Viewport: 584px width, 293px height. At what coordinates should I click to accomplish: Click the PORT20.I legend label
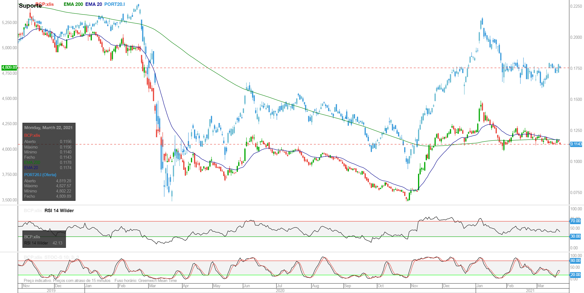click(114, 4)
